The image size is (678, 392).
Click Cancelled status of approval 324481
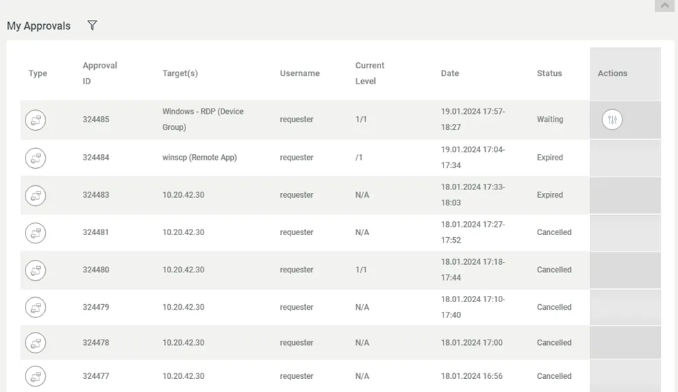(x=554, y=232)
